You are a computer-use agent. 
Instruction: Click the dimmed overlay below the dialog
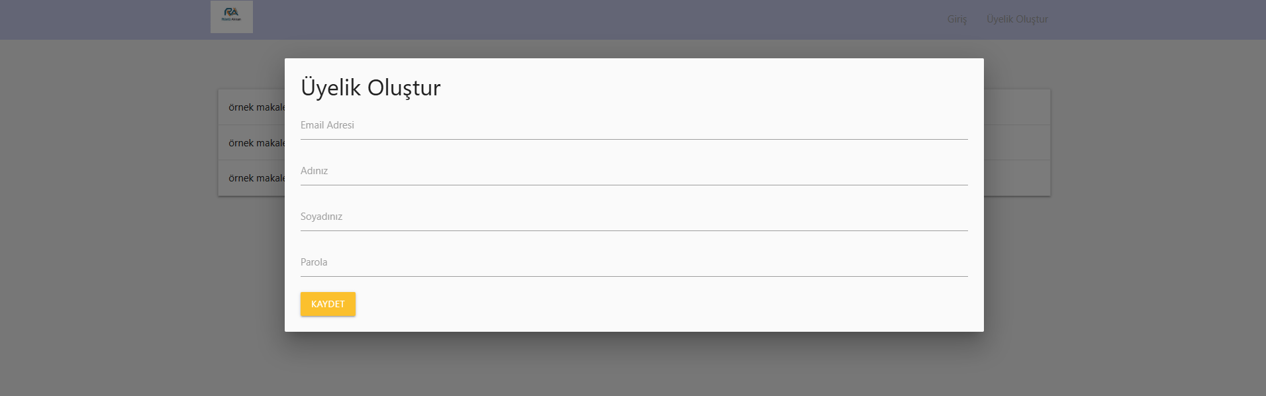click(x=634, y=364)
